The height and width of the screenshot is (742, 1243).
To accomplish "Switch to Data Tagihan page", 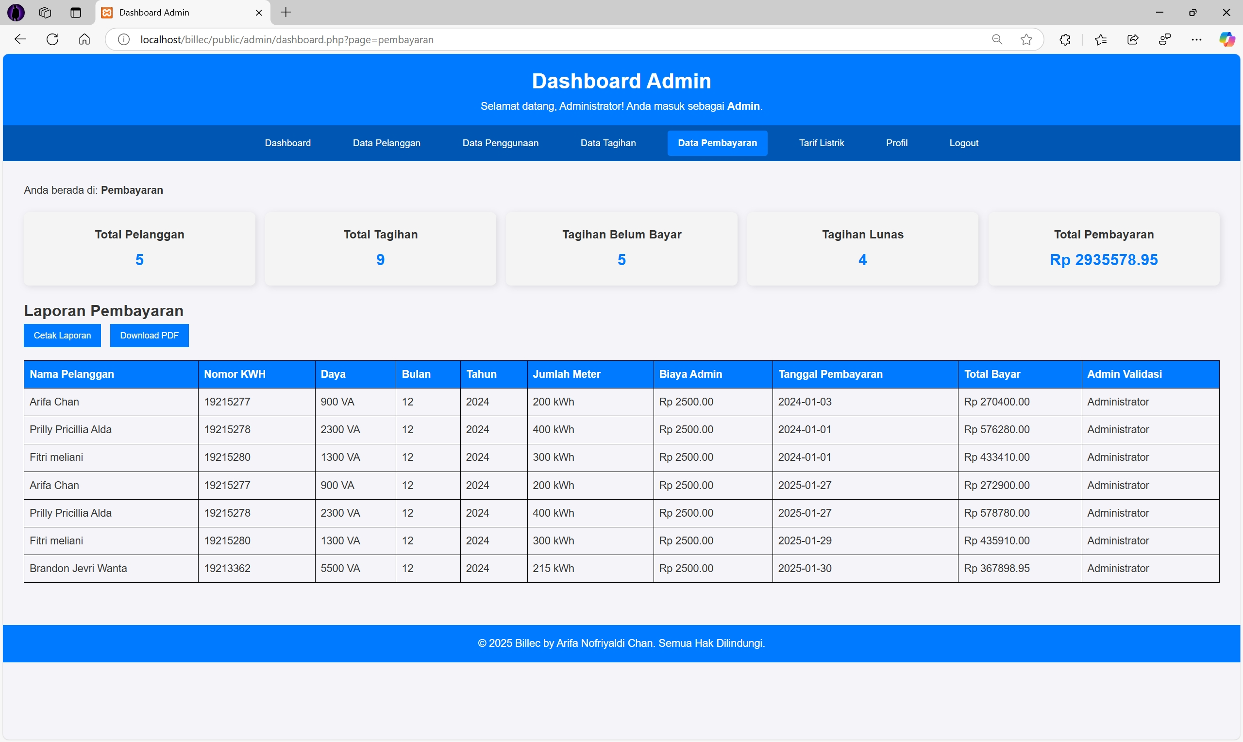I will [x=608, y=143].
